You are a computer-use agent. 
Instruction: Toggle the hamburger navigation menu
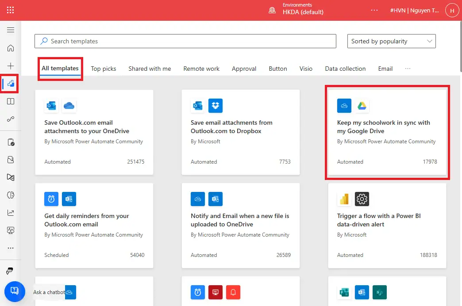[x=11, y=30]
